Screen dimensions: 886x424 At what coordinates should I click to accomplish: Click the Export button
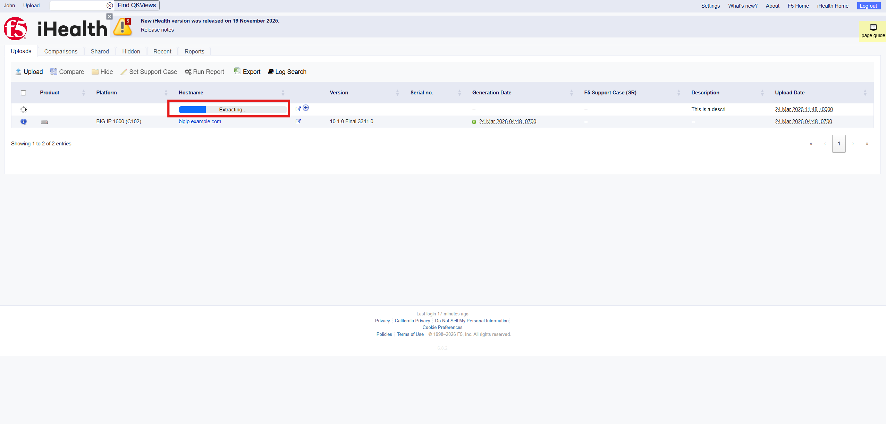pyautogui.click(x=247, y=71)
